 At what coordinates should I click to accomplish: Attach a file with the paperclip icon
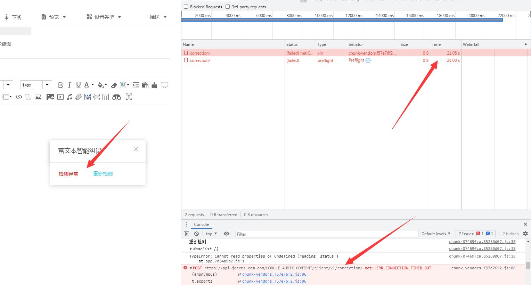(x=79, y=97)
